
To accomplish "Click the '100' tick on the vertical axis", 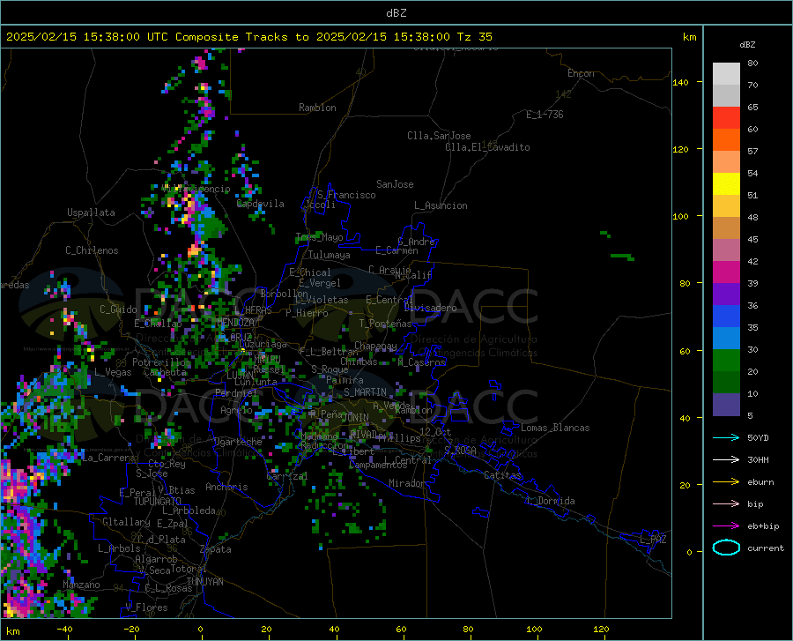I will coord(680,216).
